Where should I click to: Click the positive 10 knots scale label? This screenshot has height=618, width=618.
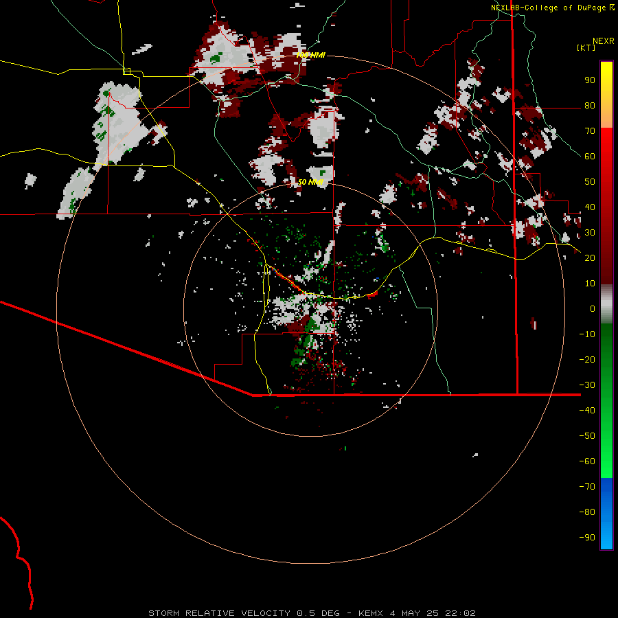click(x=590, y=284)
